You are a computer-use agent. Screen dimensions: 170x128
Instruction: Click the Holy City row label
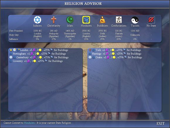pos(14,35)
